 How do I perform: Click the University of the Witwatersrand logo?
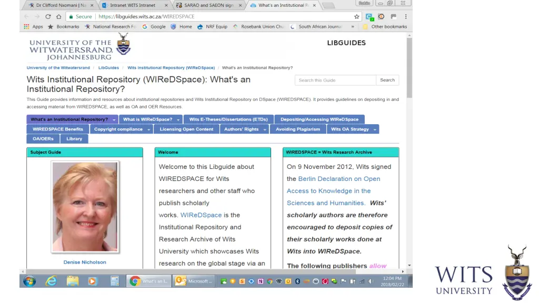pyautogui.click(x=80, y=47)
